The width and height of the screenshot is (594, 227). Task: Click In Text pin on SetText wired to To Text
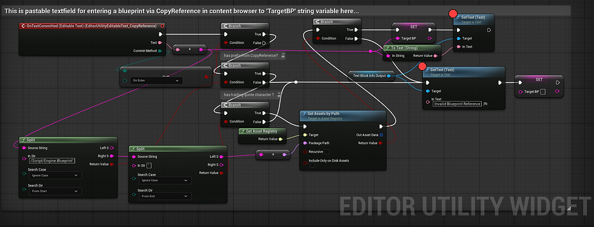pos(459,47)
